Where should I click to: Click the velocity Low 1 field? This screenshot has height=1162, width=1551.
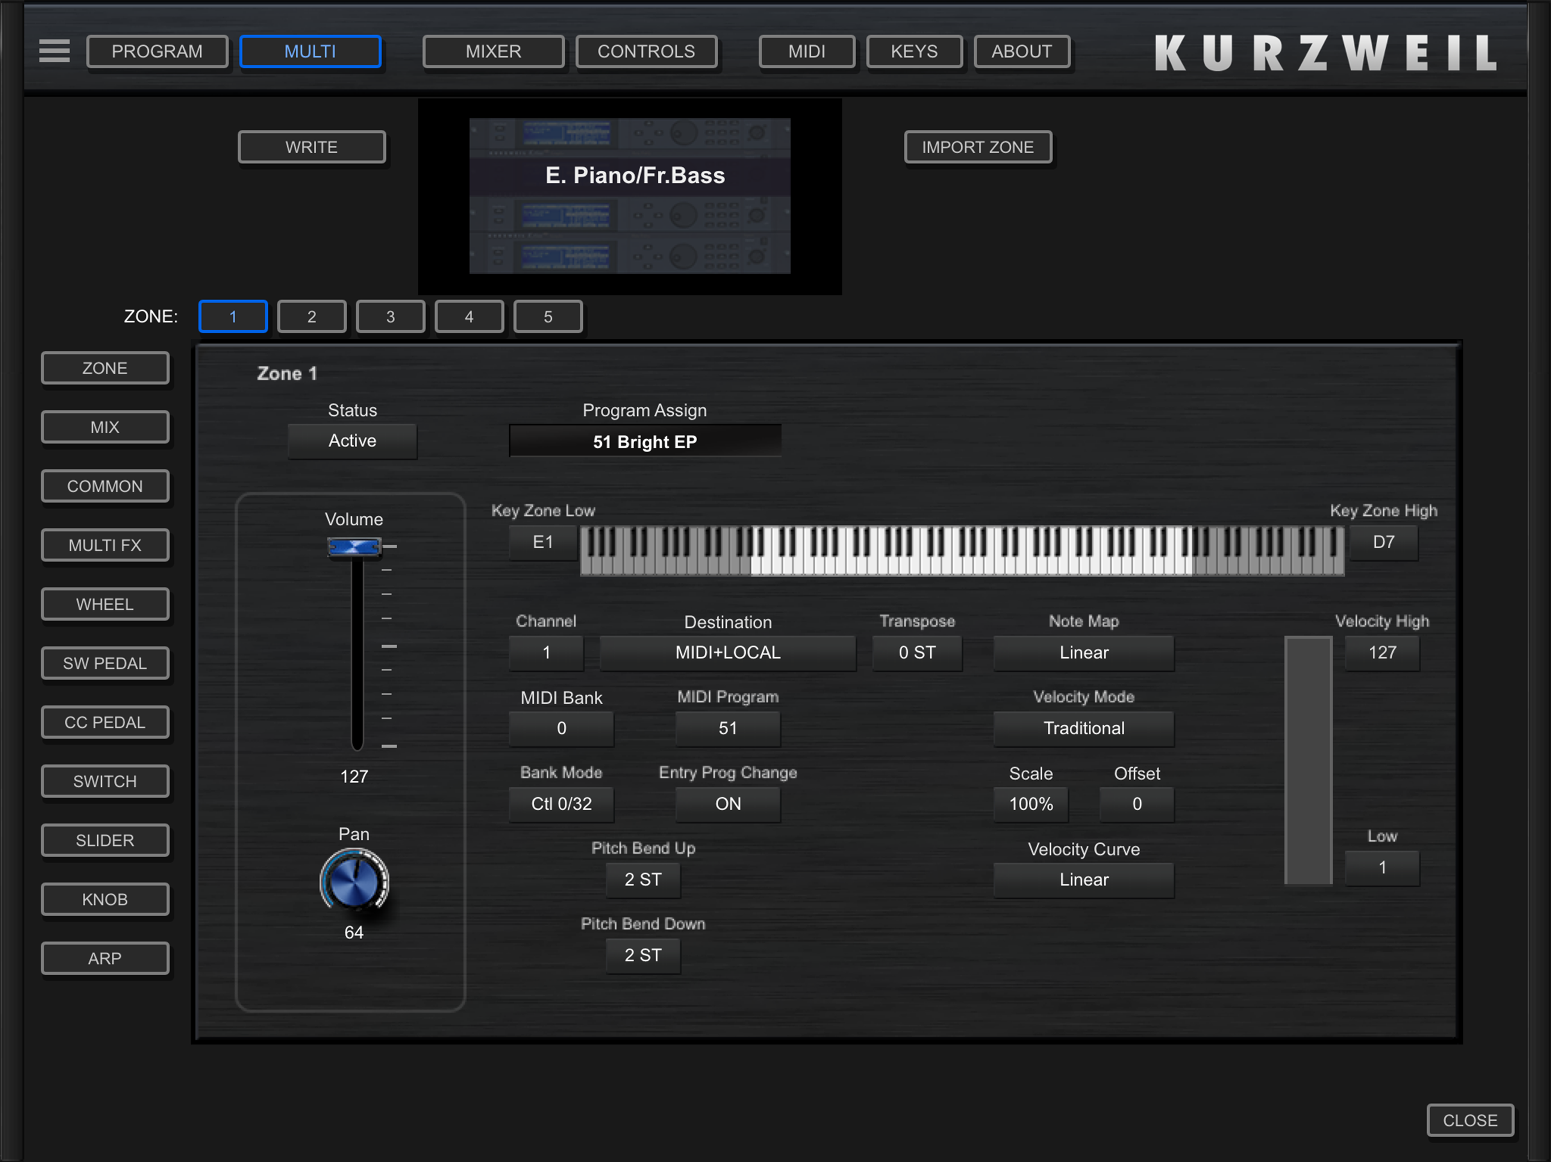tap(1382, 868)
